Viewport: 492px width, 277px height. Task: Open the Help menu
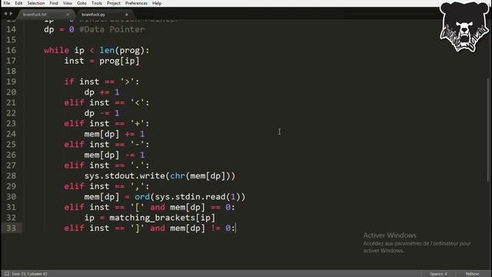(157, 3)
